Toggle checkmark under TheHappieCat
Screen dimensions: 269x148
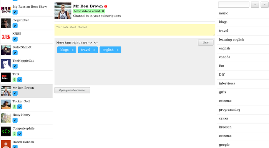point(15,66)
